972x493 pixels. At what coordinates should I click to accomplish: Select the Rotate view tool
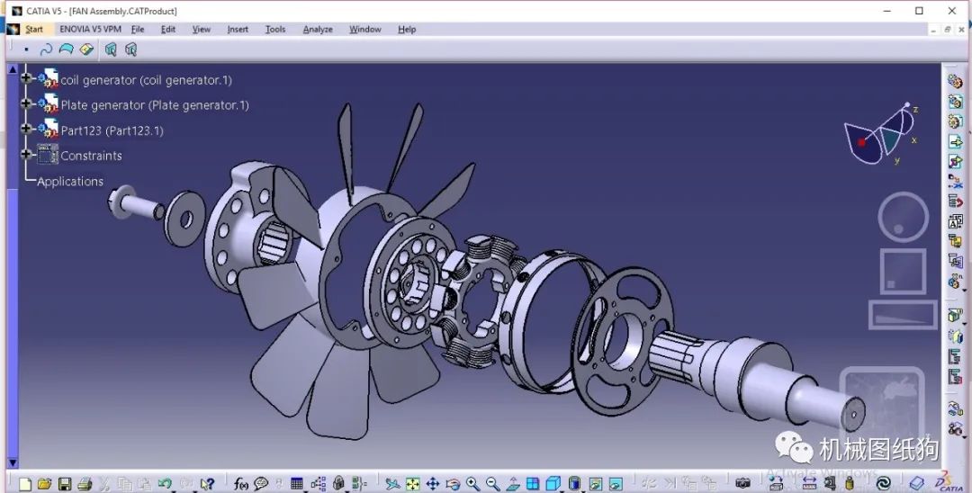tap(453, 484)
